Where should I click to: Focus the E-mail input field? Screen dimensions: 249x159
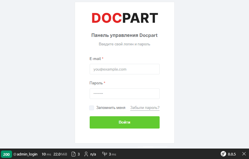click(125, 69)
